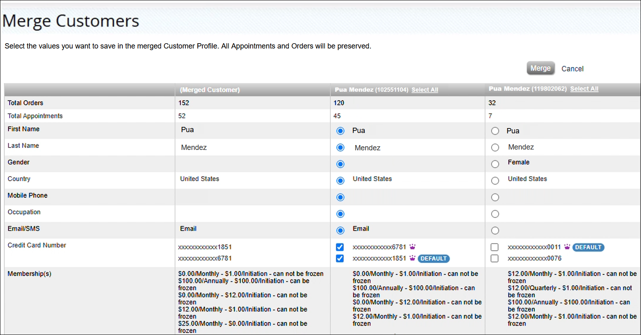Viewport: 641px width, 335px height.
Task: Click the DEFAULT badge next to card 1851
Action: tap(434, 259)
